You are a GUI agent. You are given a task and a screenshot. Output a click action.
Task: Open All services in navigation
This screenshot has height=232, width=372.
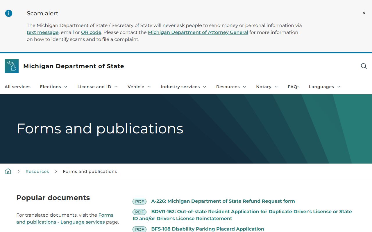(x=17, y=87)
